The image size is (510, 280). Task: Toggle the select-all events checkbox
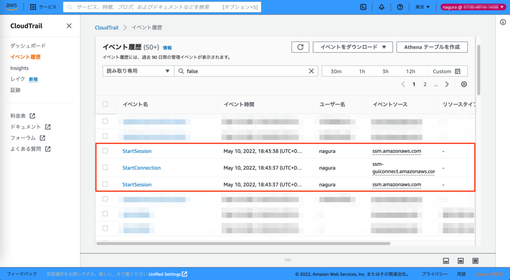[105, 104]
